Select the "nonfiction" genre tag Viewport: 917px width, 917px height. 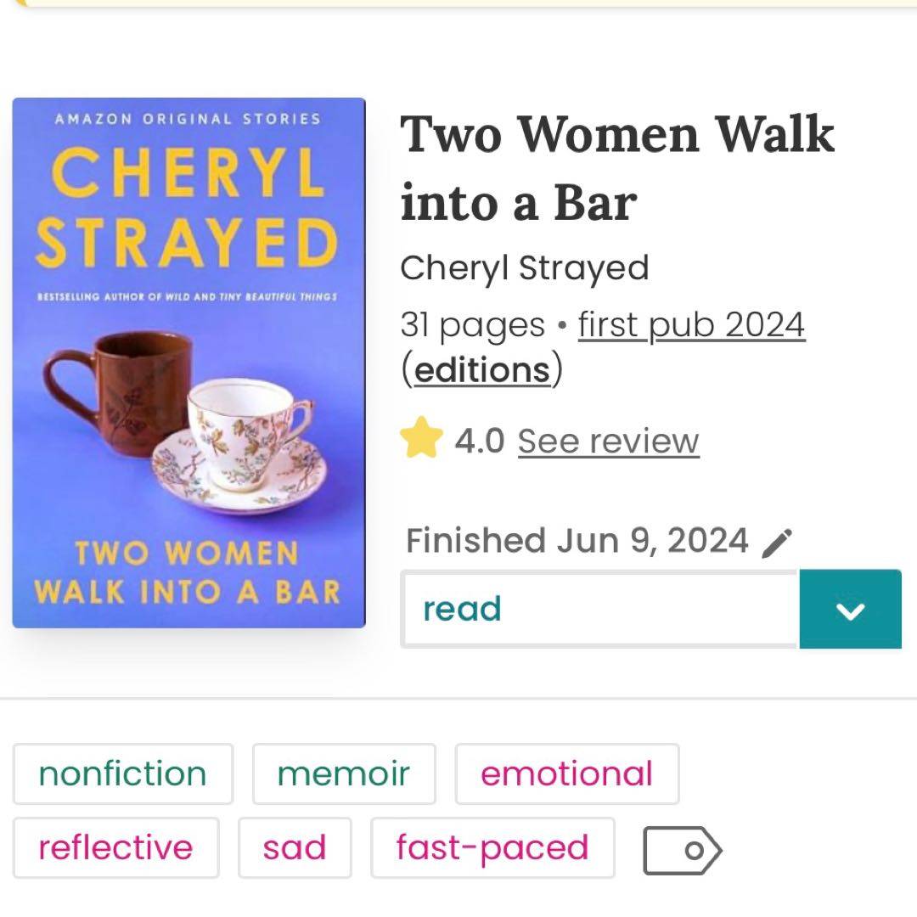point(123,774)
